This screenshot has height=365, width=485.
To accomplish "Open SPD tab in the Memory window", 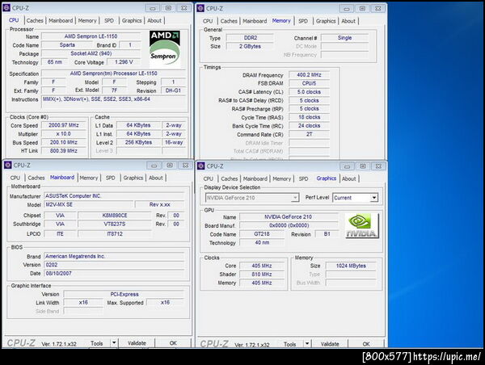I will [303, 21].
